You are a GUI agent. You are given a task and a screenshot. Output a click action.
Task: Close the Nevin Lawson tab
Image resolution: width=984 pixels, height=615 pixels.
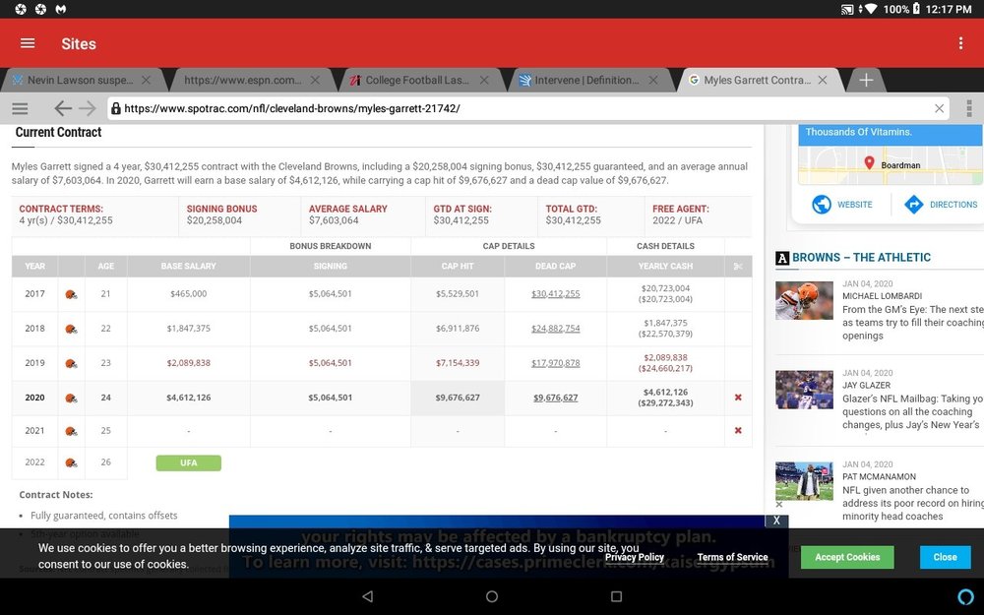[146, 80]
